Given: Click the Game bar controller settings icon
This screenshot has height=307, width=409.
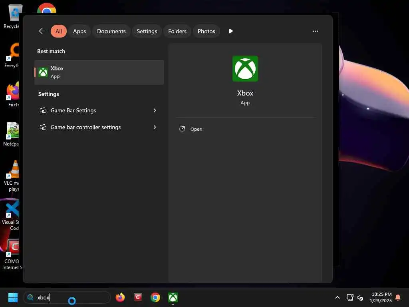Looking at the screenshot, I should 43,127.
